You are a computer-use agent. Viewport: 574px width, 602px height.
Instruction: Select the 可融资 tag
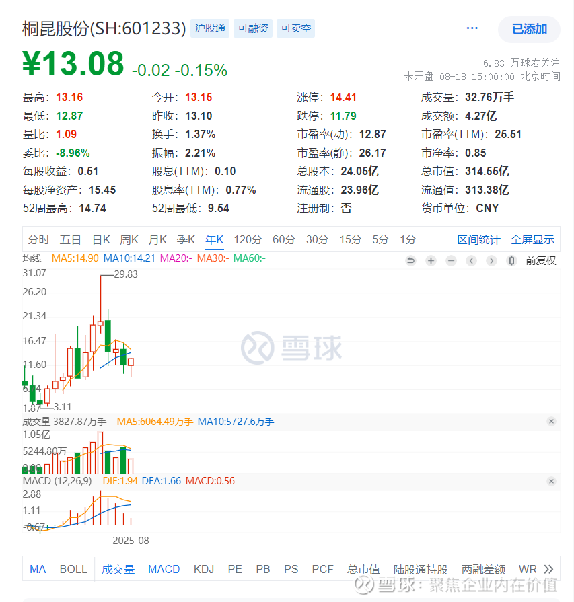[253, 28]
